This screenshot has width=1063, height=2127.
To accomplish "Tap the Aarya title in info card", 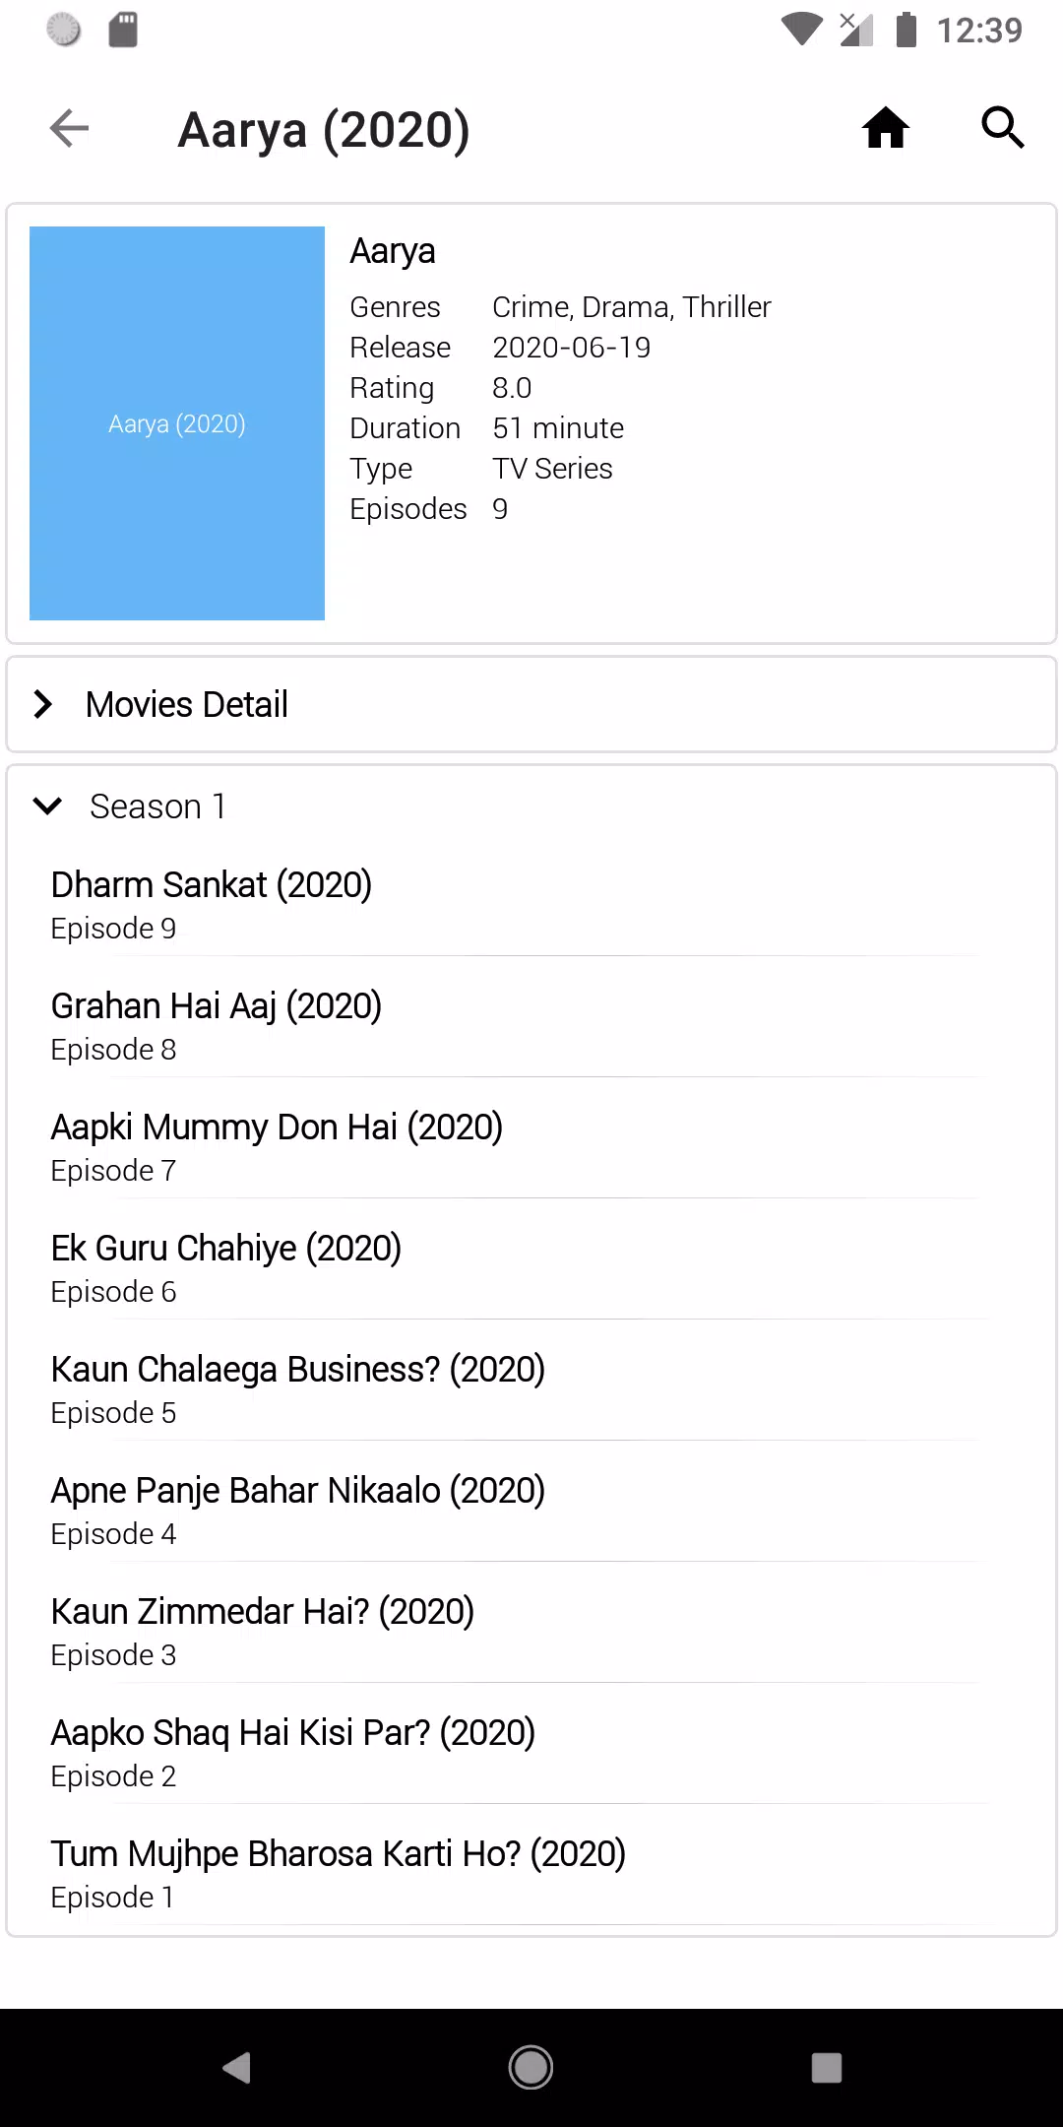I will [x=393, y=252].
